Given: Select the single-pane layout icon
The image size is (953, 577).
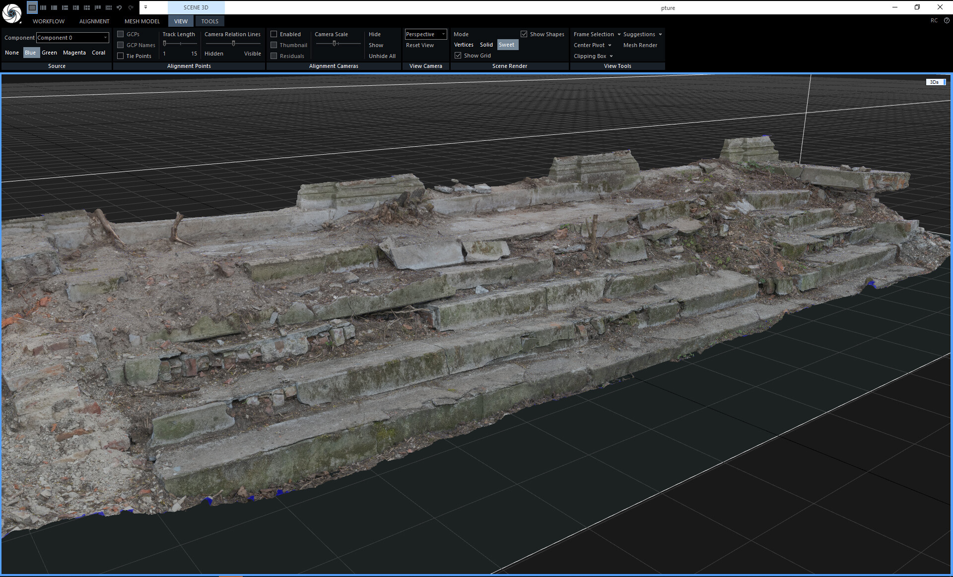Looking at the screenshot, I should 32,7.
